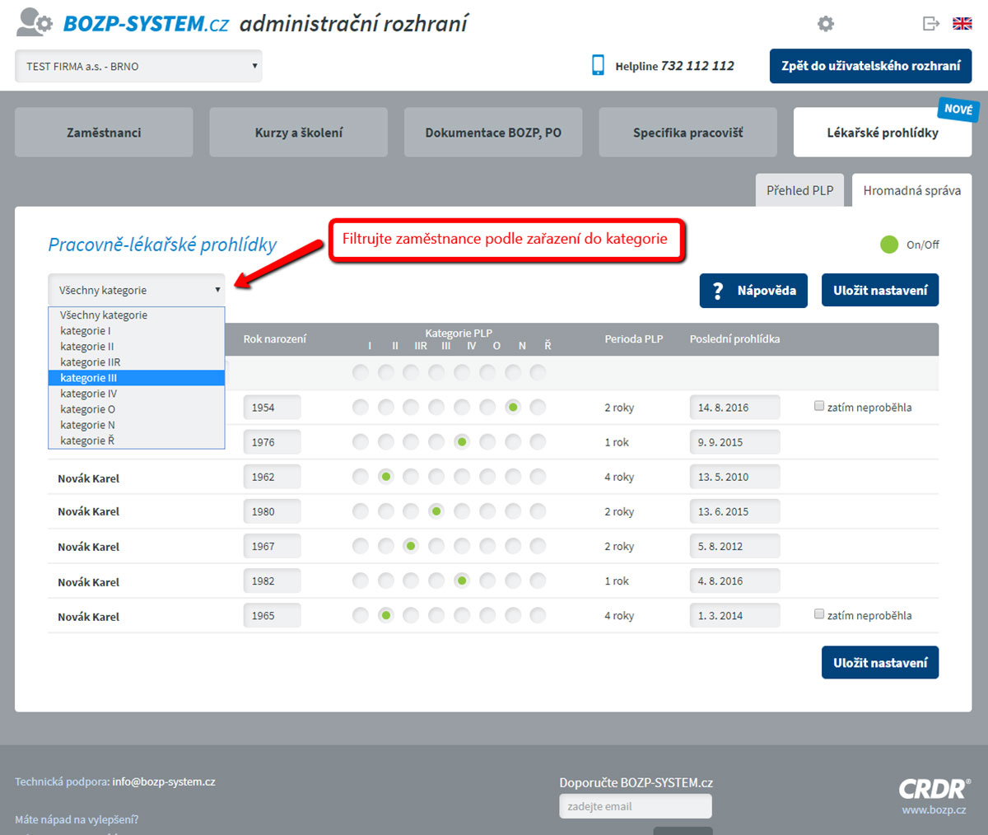Click the upper 'Uložit nastavení' button
The width and height of the screenshot is (988, 835).
click(x=880, y=291)
